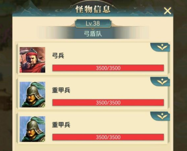Select the 弓兵 unit row card
The height and width of the screenshot is (151, 187).
point(93,59)
